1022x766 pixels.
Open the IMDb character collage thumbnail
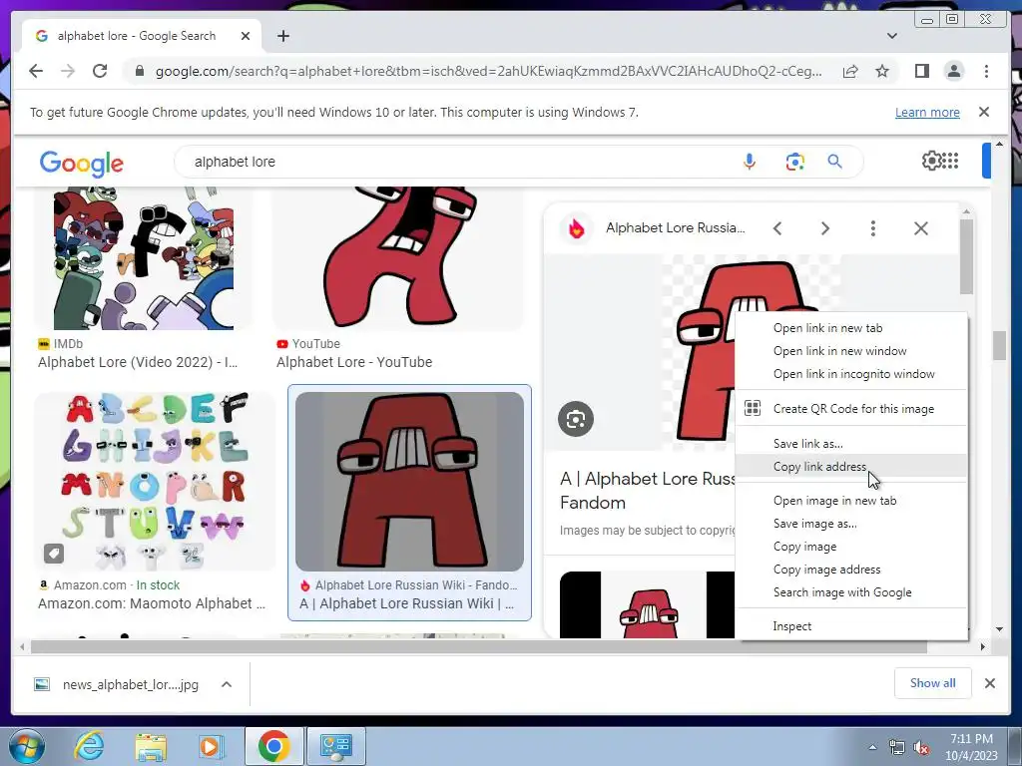click(x=144, y=258)
